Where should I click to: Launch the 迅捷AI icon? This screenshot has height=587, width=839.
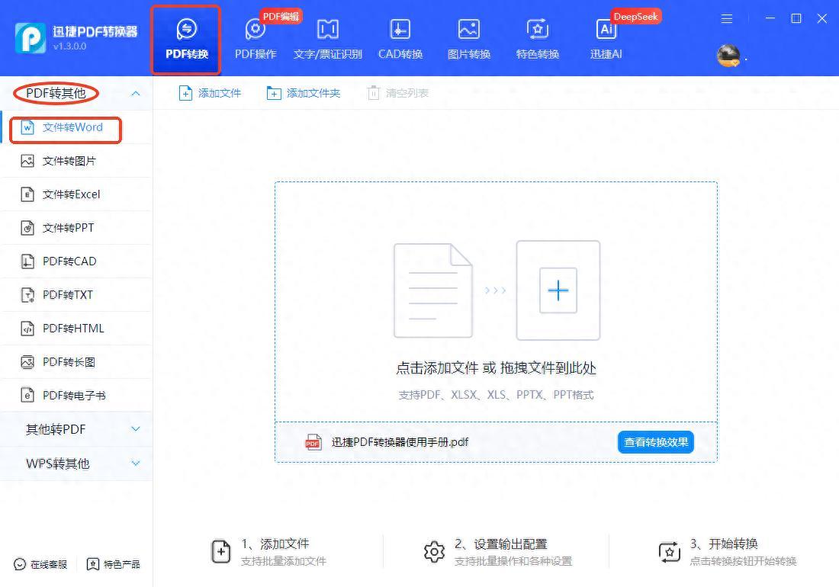[x=606, y=30]
